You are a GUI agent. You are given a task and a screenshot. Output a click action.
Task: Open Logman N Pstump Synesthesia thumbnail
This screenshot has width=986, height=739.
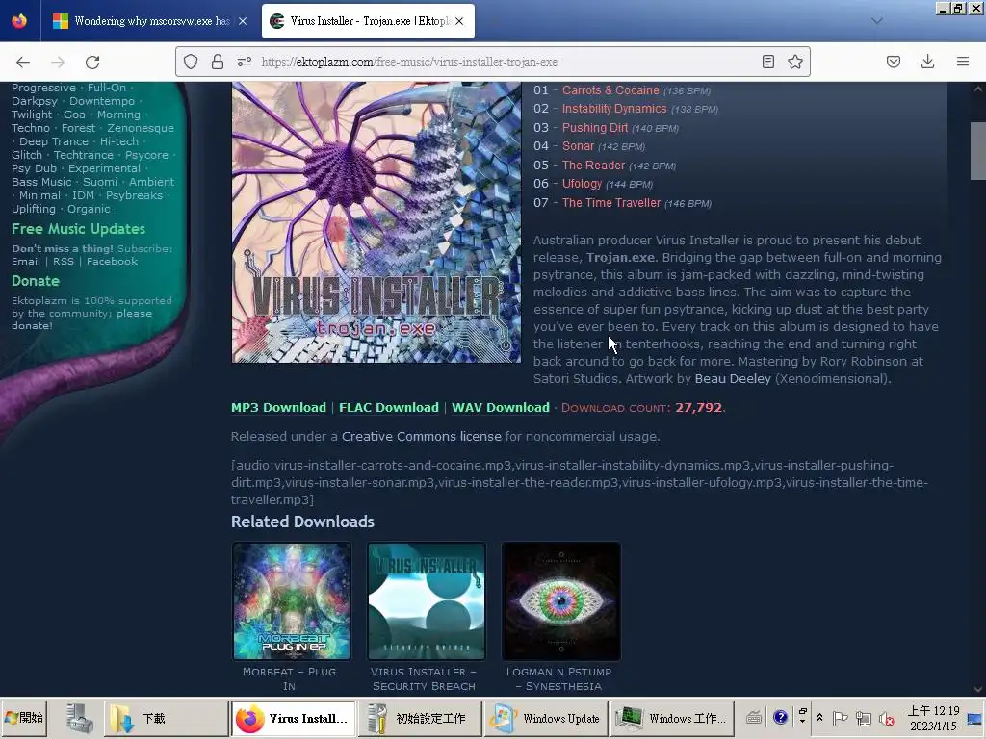[x=561, y=601]
